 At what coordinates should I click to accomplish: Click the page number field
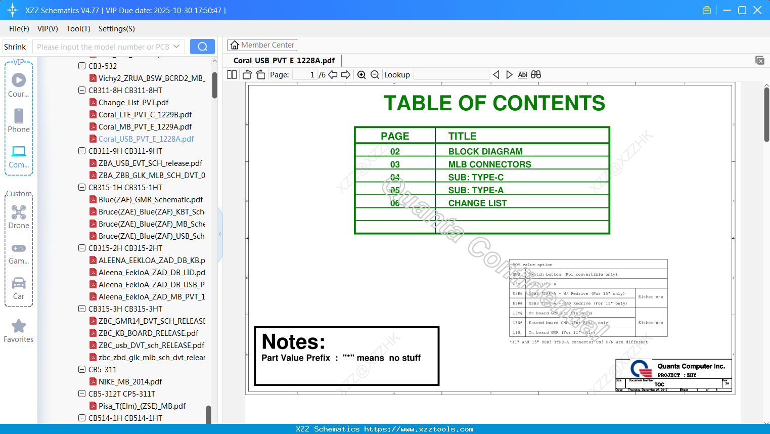pos(305,75)
